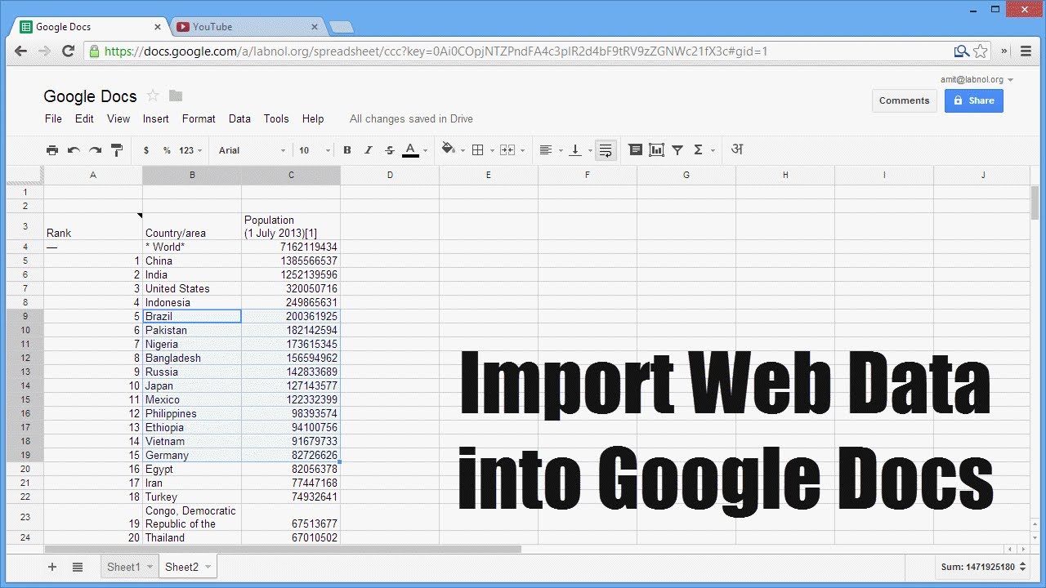Image resolution: width=1046 pixels, height=588 pixels.
Task: Toggle strikethrough formatting
Action: pyautogui.click(x=390, y=150)
